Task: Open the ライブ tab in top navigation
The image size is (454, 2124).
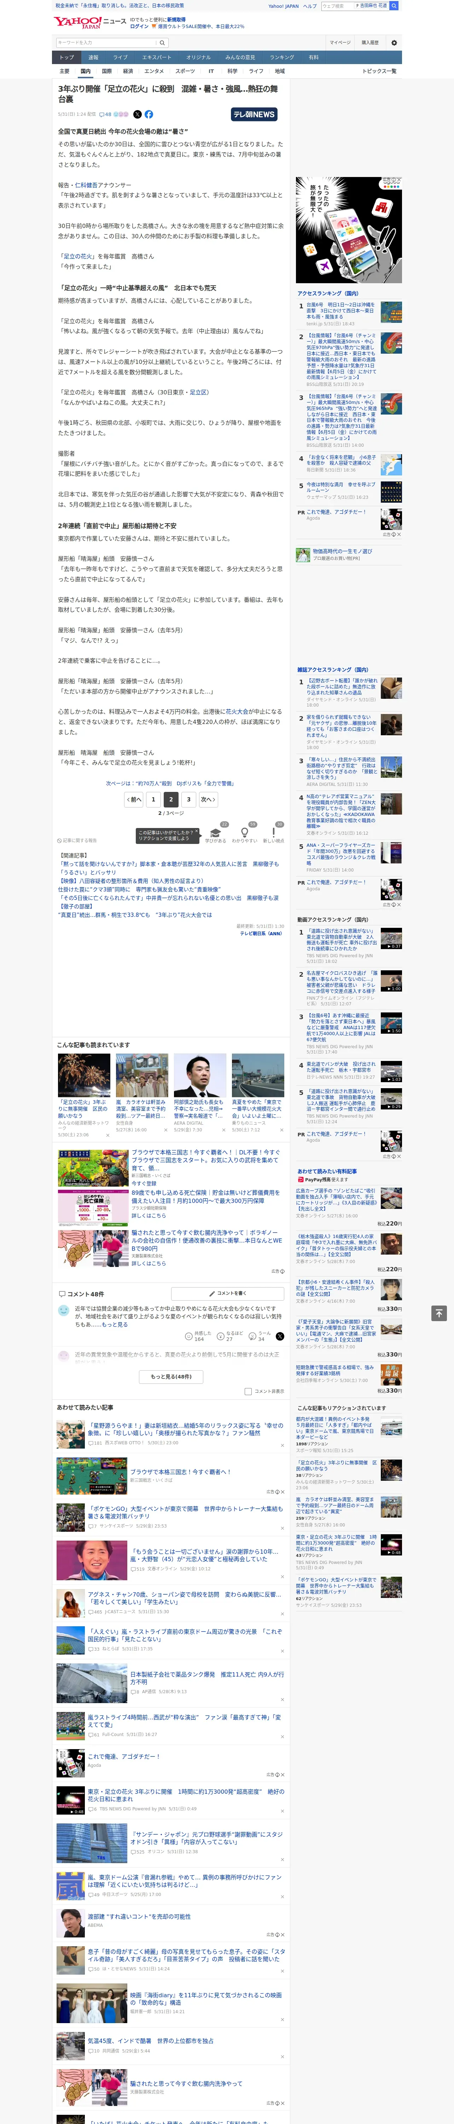Action: (x=120, y=58)
